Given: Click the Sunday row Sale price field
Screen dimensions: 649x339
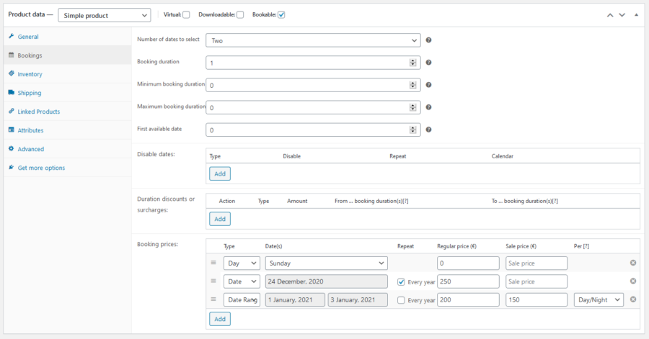Looking at the screenshot, I should coord(537,263).
